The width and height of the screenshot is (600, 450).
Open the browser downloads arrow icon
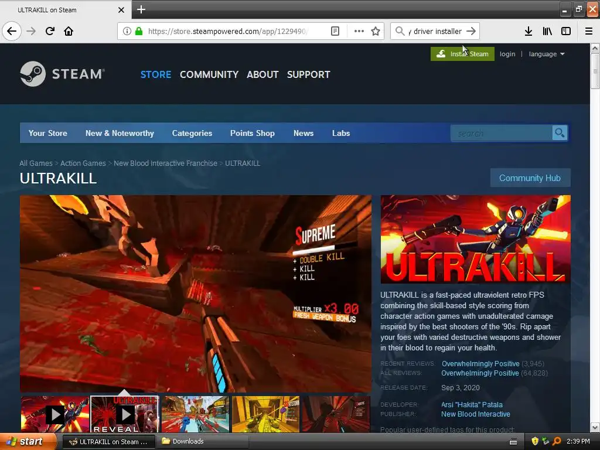[529, 31]
